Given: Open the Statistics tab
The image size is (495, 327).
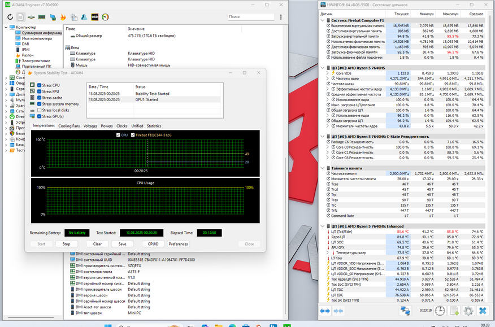Looking at the screenshot, I should pos(154,126).
